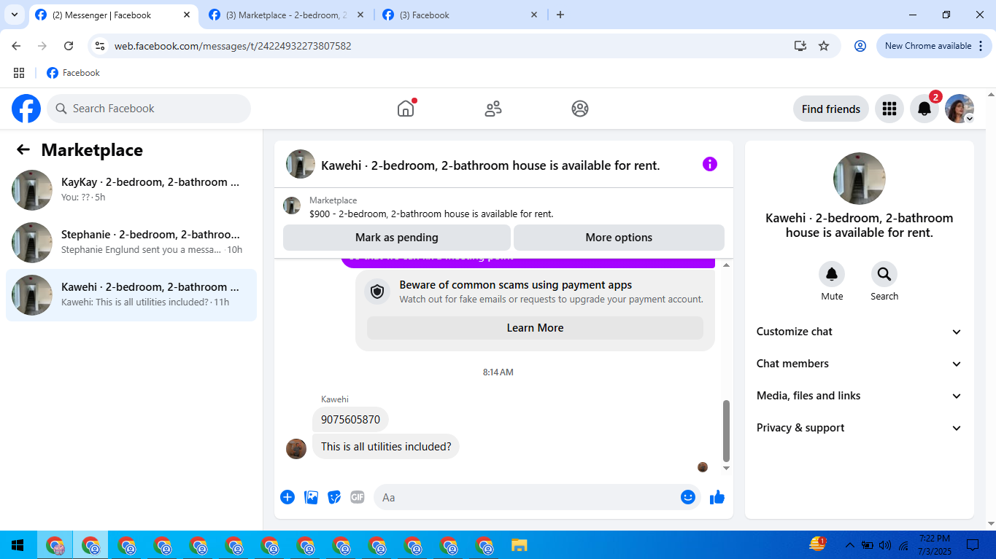
Task: Mute this chat with the bell icon
Action: tap(832, 274)
